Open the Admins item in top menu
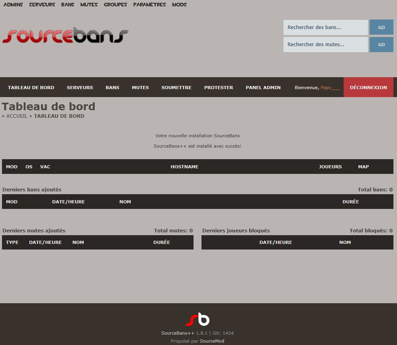Viewport: 397px width, 345px height. (x=13, y=5)
